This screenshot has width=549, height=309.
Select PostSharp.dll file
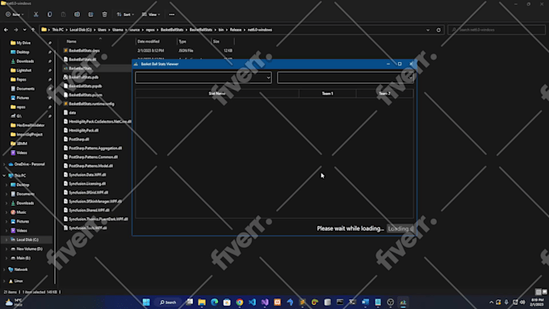pos(79,140)
